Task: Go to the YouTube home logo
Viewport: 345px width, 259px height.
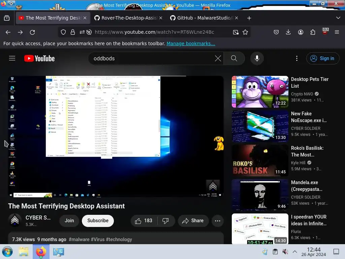Action: point(39,58)
